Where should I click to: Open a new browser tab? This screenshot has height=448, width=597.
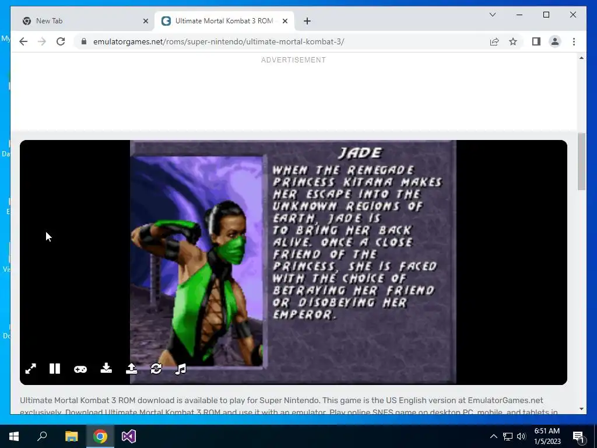(307, 21)
